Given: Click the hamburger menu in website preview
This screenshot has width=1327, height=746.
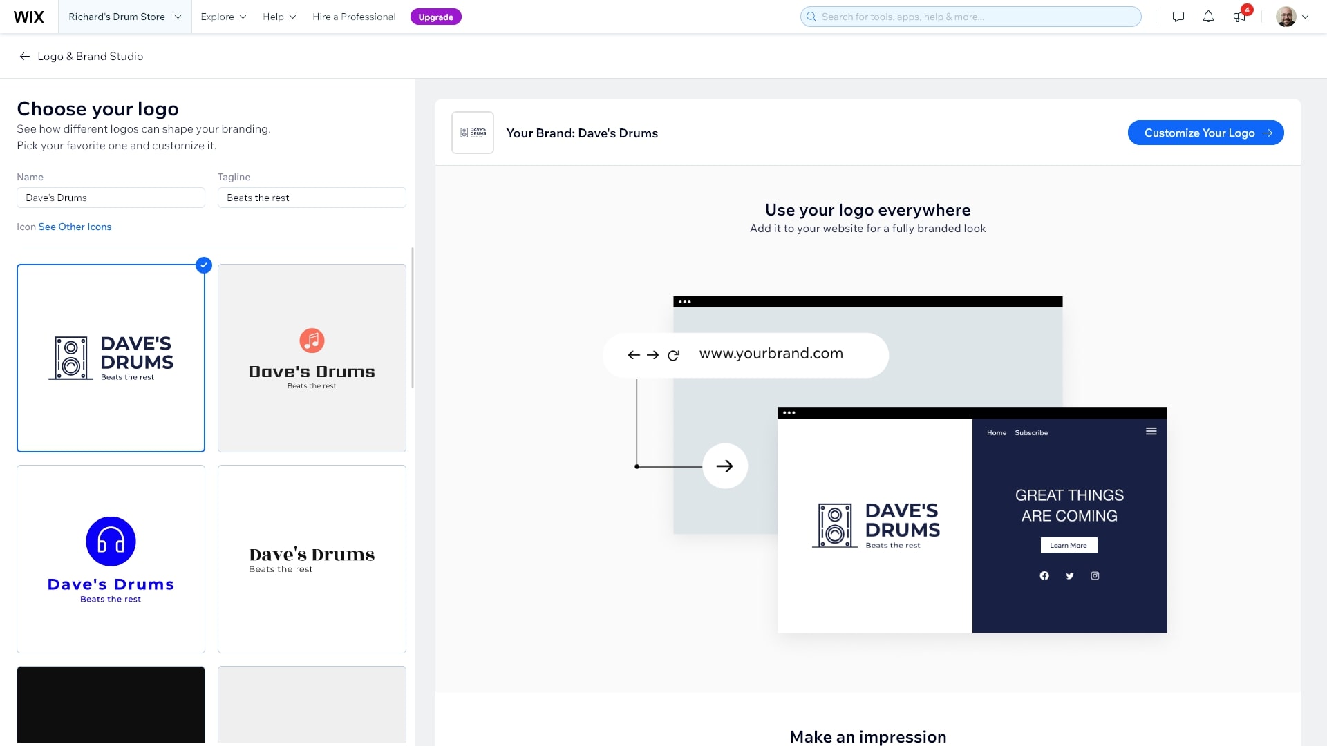Looking at the screenshot, I should (x=1151, y=432).
